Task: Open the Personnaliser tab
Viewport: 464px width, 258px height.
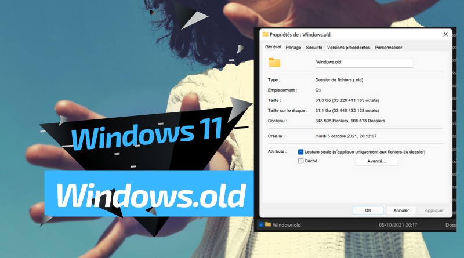Action: 388,48
